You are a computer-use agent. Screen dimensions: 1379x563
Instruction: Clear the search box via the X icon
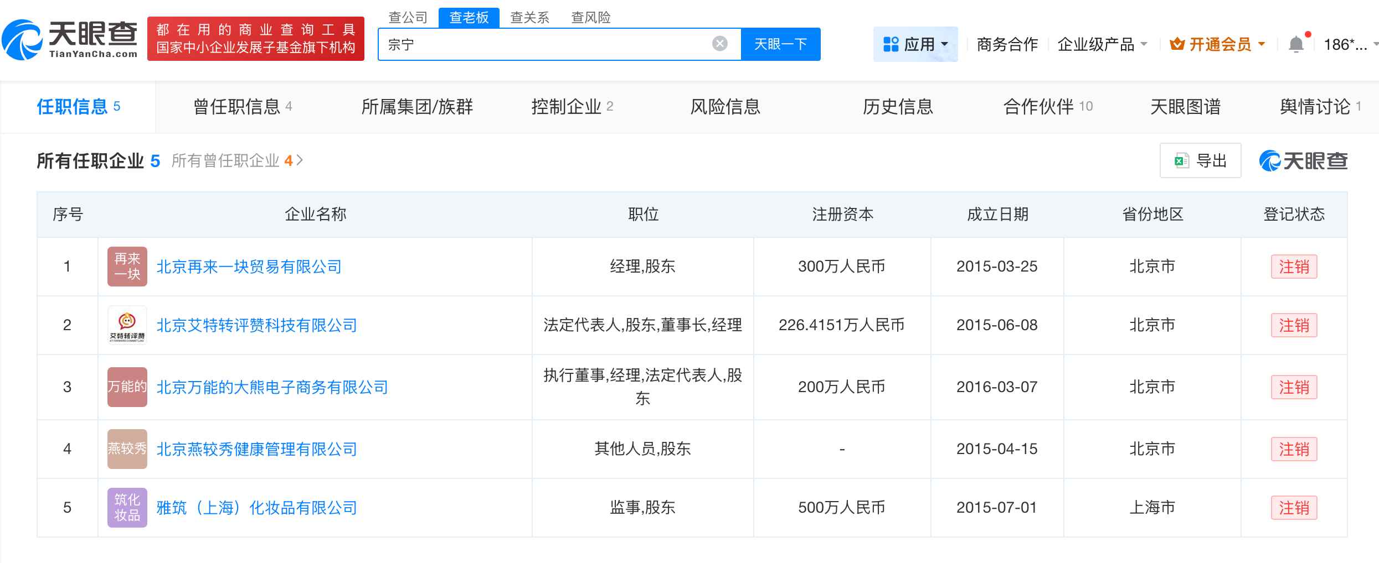tap(719, 43)
